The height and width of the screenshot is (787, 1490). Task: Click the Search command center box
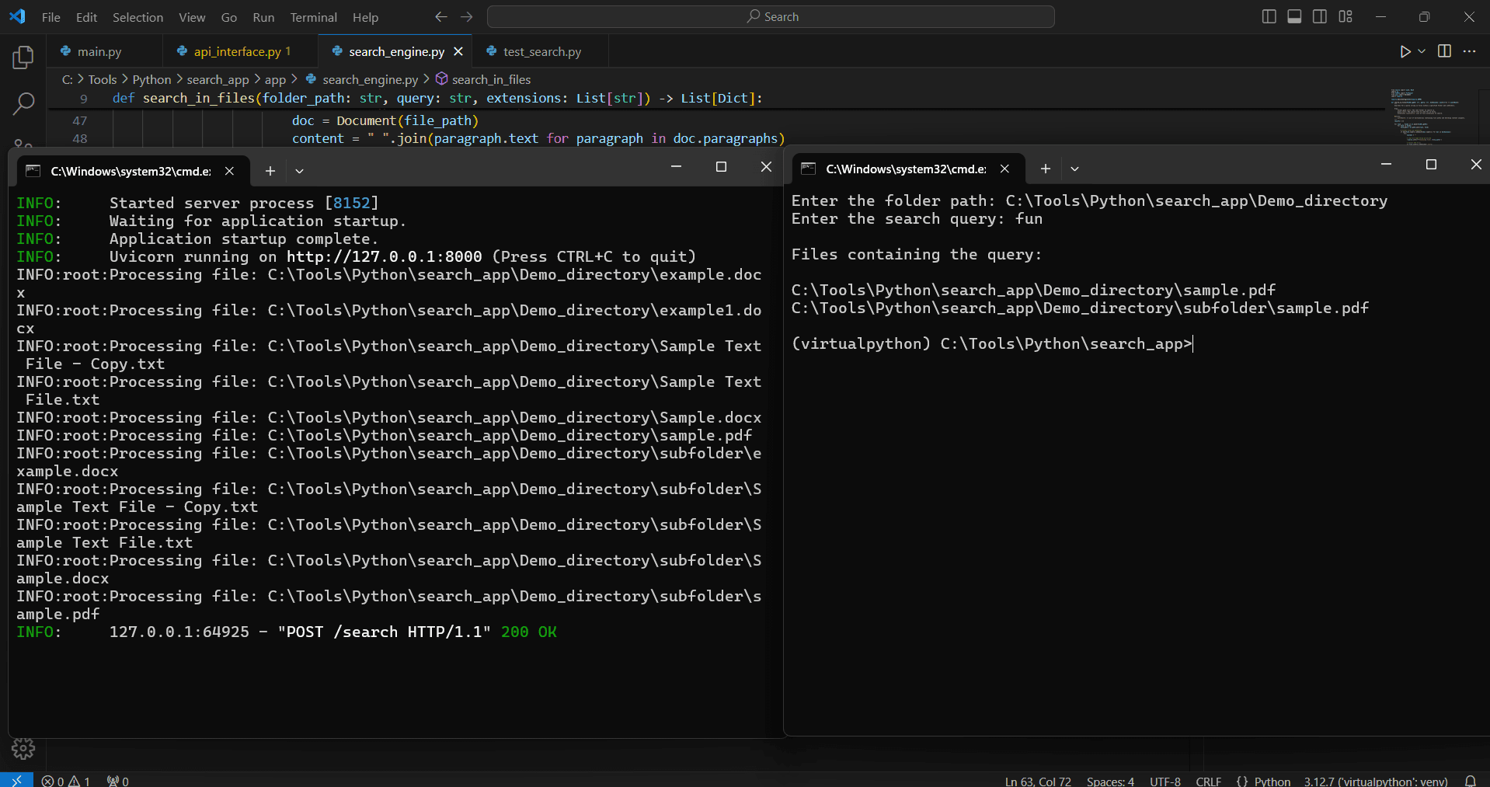[x=771, y=16]
